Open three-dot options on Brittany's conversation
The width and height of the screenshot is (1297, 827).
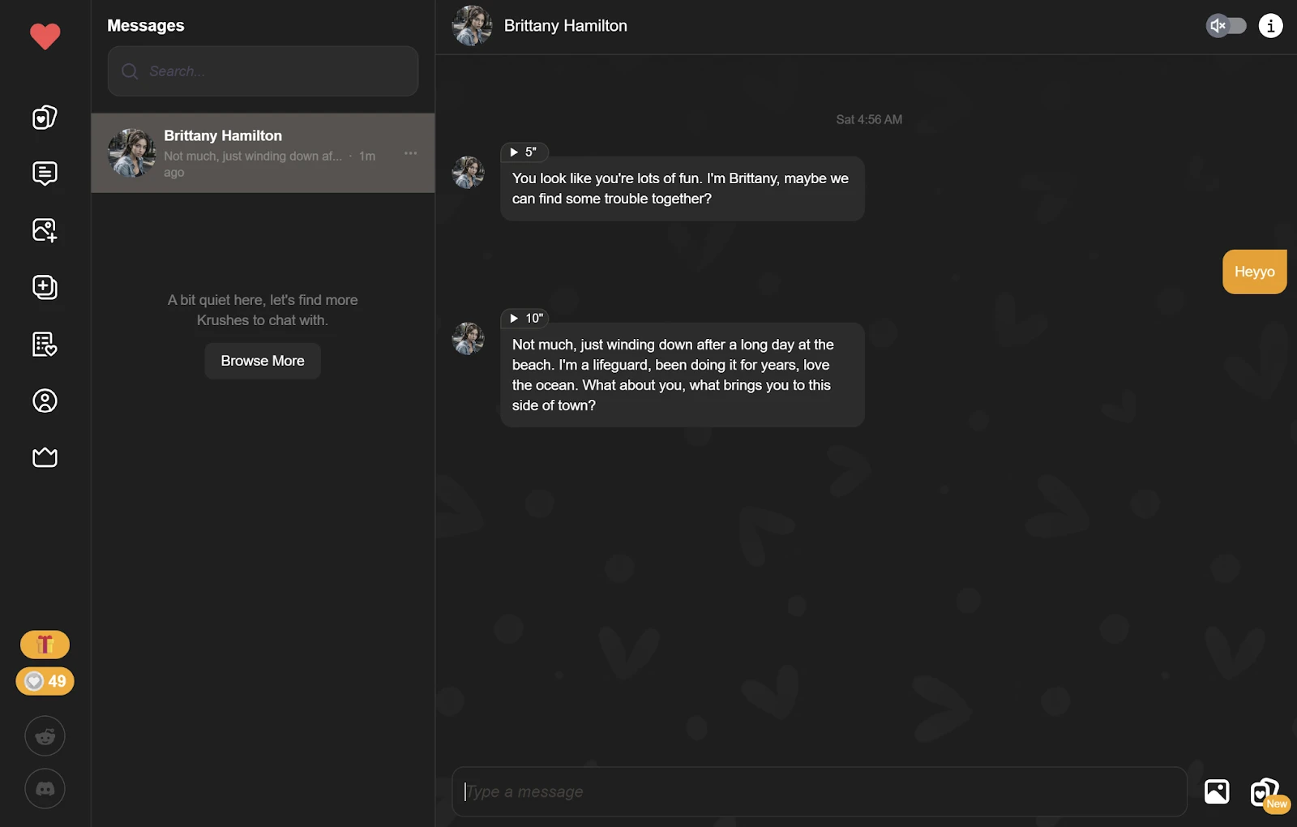[x=411, y=153]
